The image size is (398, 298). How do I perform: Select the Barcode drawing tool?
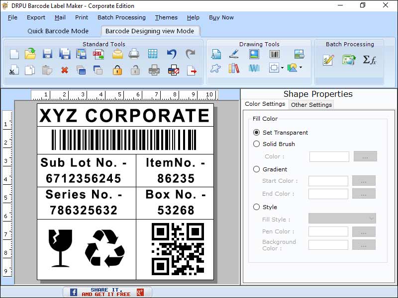tap(274, 55)
